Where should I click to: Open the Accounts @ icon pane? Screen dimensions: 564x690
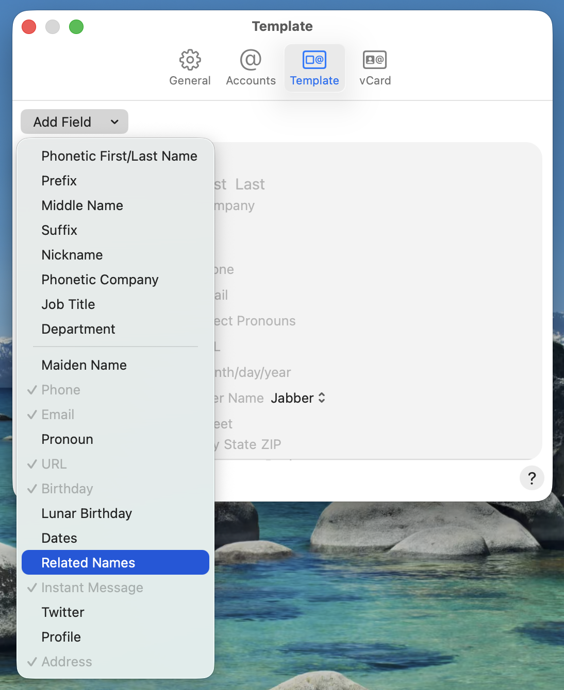pyautogui.click(x=251, y=60)
